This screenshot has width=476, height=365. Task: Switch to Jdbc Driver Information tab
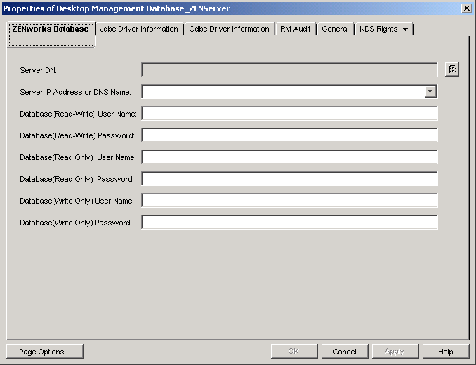[x=139, y=29]
